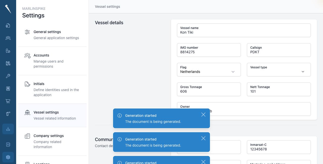Click 'General application settings' description
This screenshot has height=164, width=323.
56,38
